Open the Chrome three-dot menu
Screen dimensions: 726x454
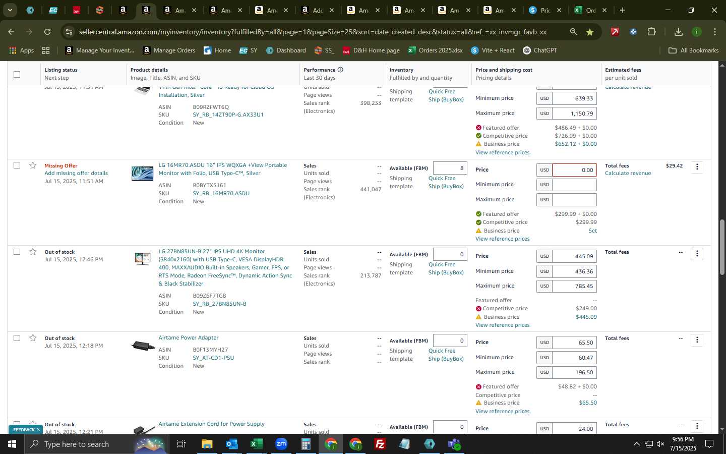[715, 32]
